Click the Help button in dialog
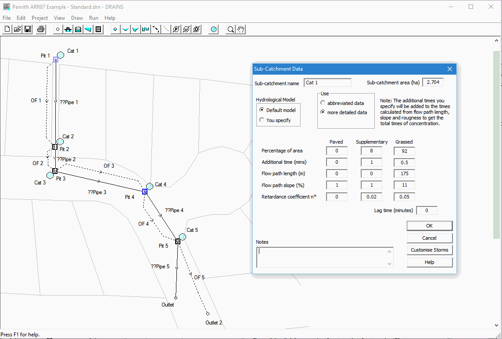Viewport: 502px width, 339px height. pos(430,262)
